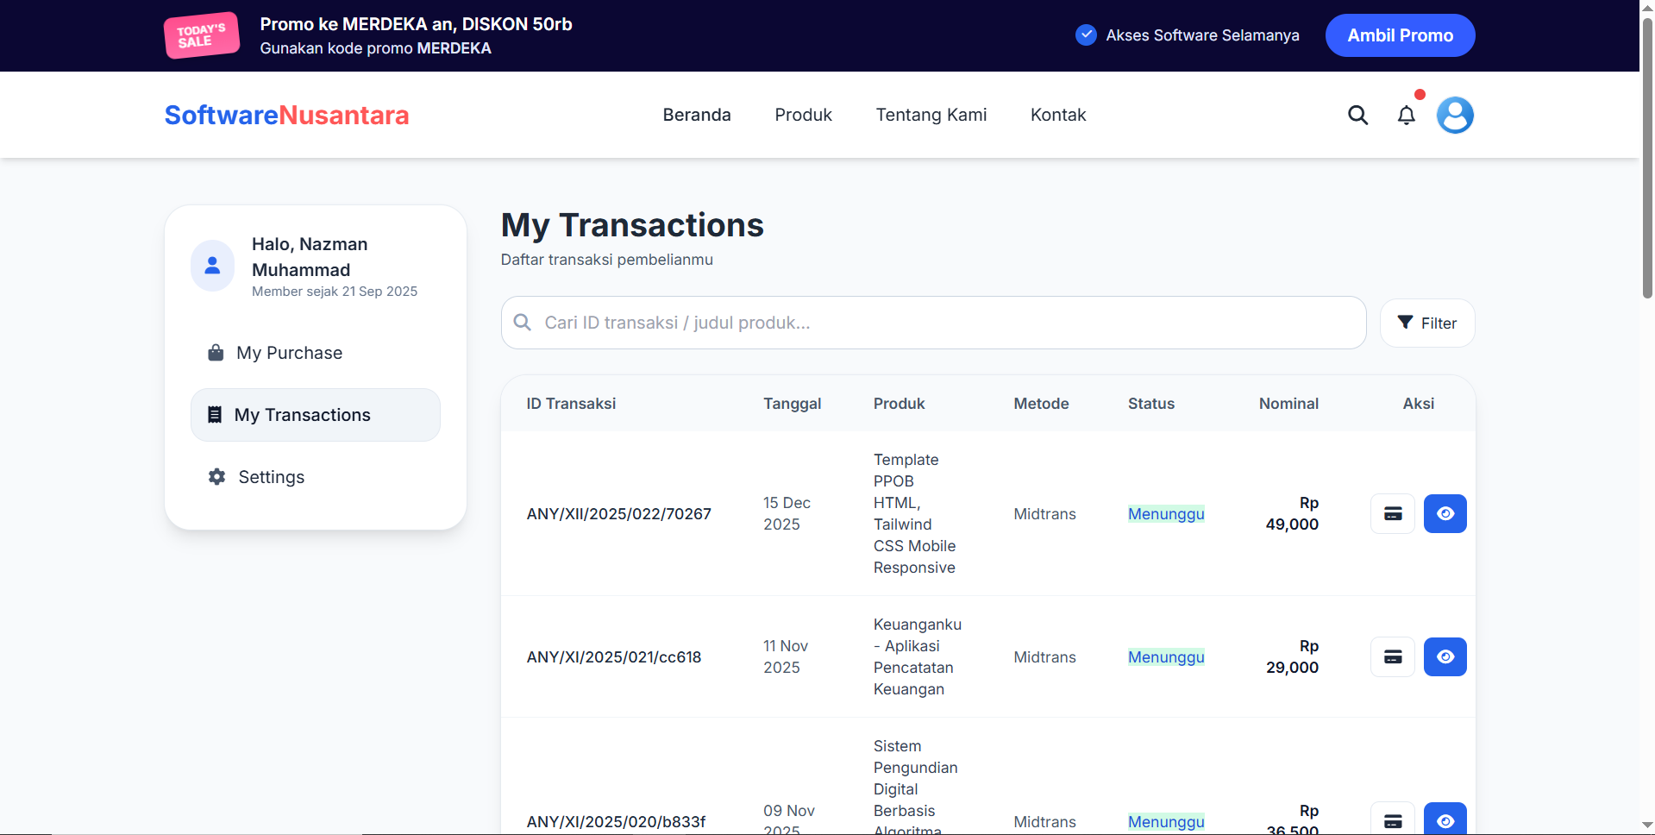
Task: Open Settings from the sidebar
Action: pyautogui.click(x=271, y=477)
